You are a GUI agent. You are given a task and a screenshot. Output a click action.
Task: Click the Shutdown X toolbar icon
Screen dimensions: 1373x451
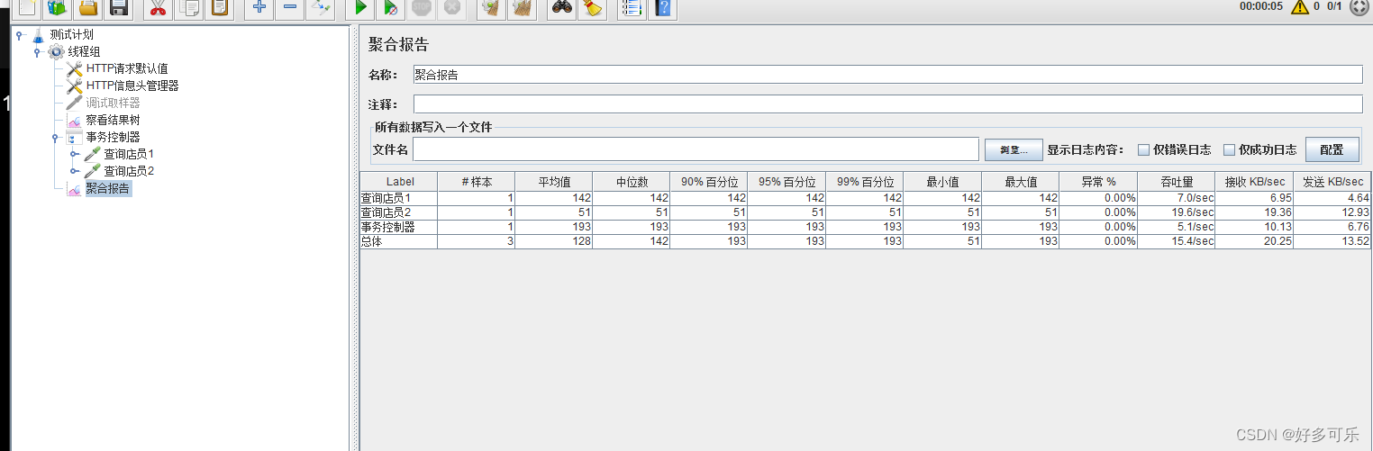pyautogui.click(x=452, y=9)
